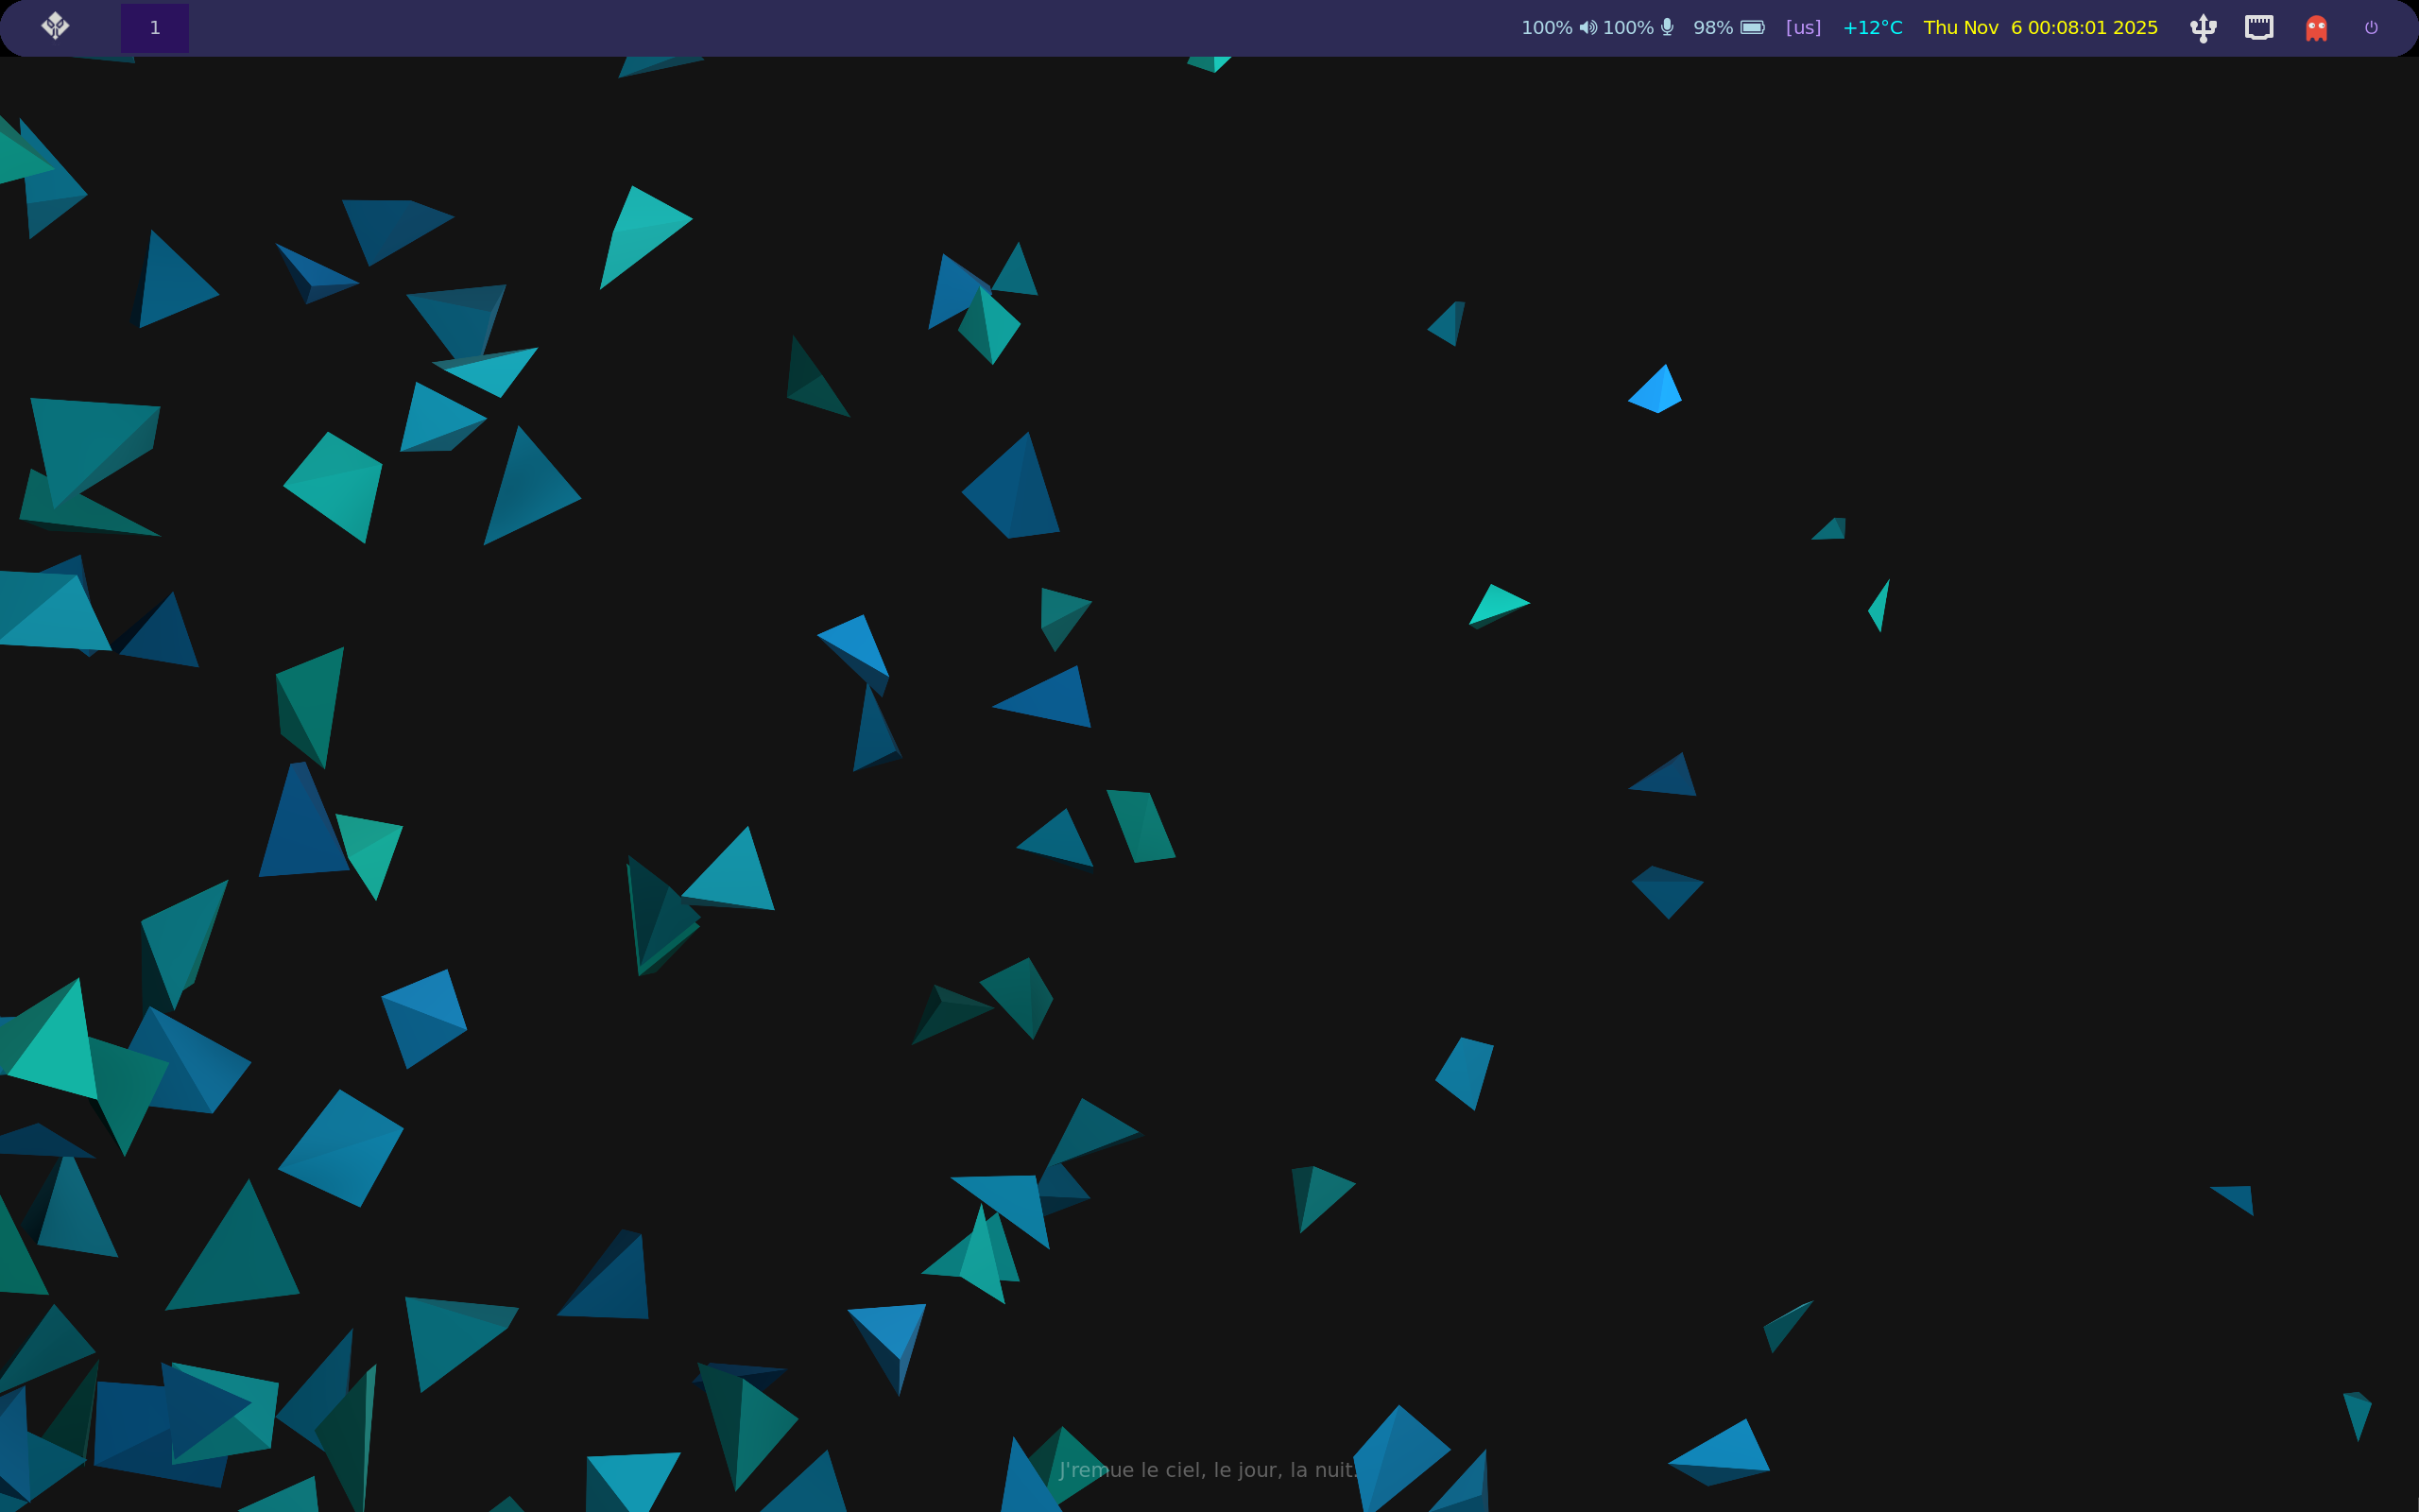This screenshot has height=1512, width=2419.
Task: Click the USB devices icon
Action: click(x=2204, y=28)
